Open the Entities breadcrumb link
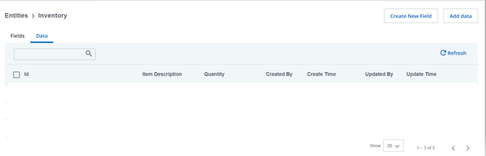Screen dimensions: 486x156 point(16,16)
